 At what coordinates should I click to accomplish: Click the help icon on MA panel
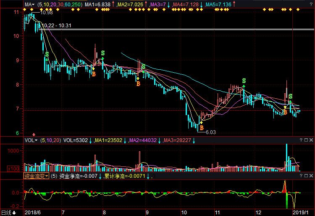pyautogui.click(x=311, y=4)
